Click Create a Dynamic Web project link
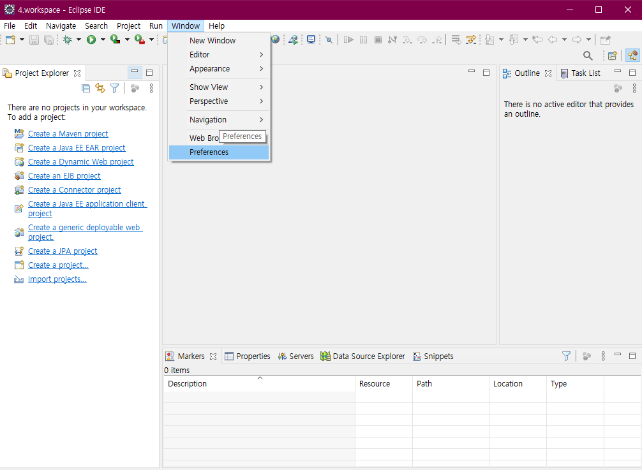This screenshot has width=642, height=470. tap(80, 161)
